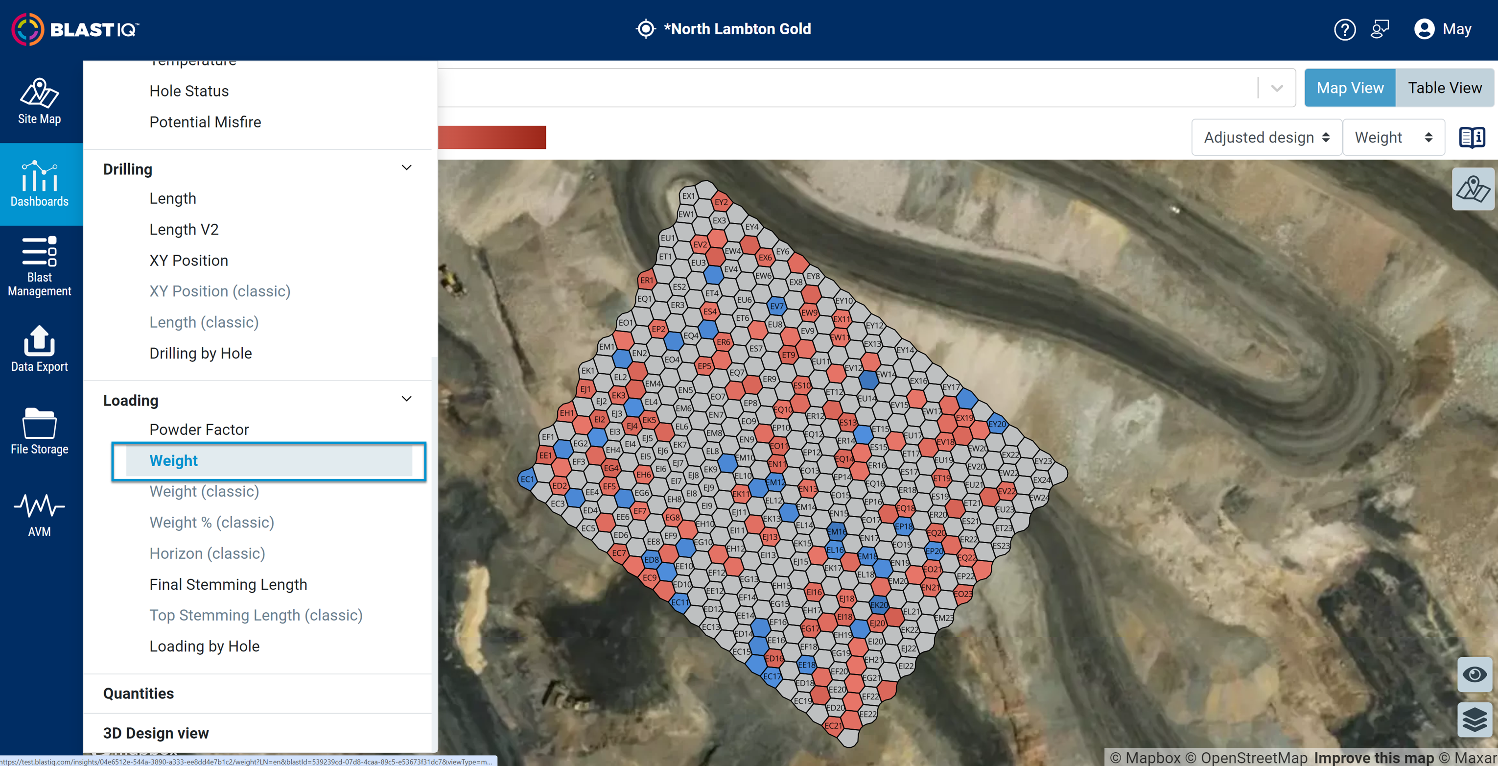This screenshot has height=766, width=1498.
Task: Open Loading by Hole
Action: point(204,646)
